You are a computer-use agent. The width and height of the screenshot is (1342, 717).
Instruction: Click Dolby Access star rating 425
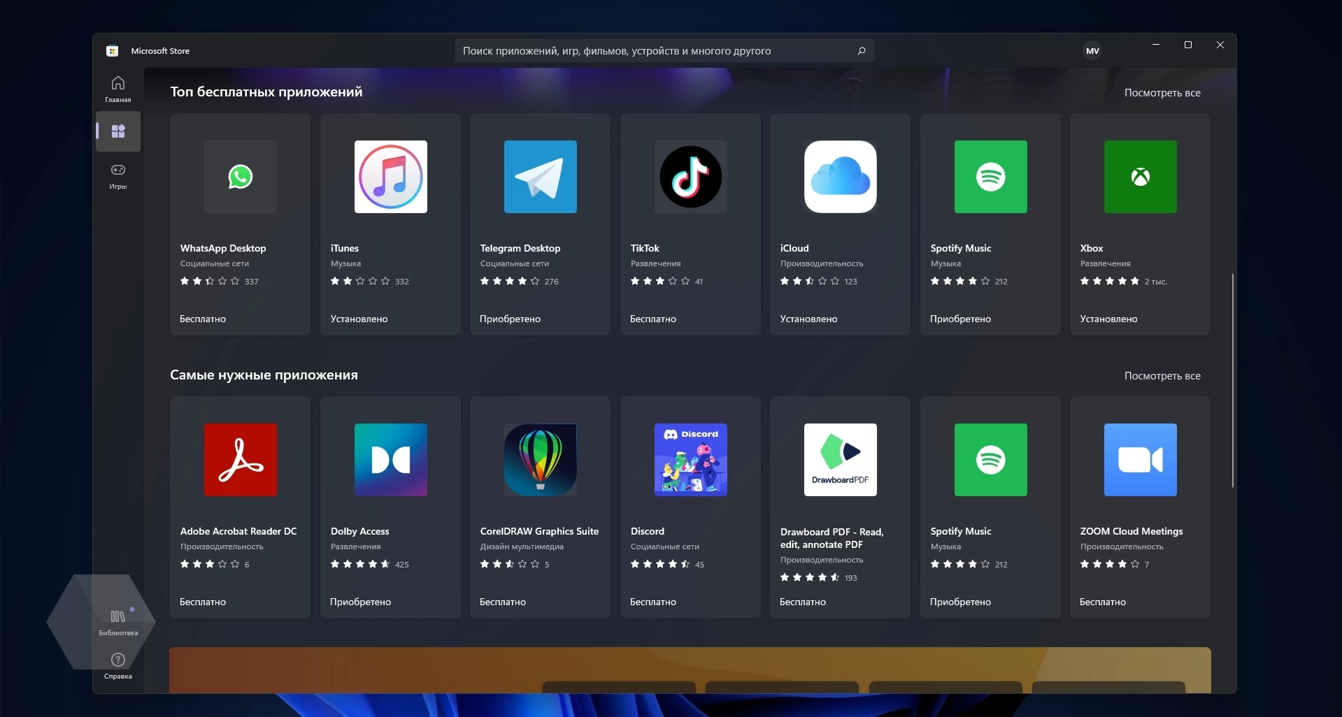click(x=369, y=564)
